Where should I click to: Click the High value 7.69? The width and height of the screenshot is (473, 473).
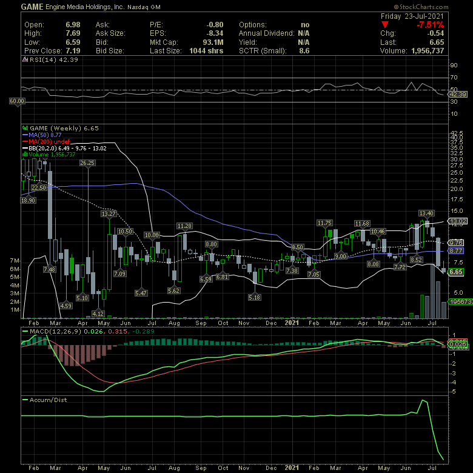click(x=73, y=33)
